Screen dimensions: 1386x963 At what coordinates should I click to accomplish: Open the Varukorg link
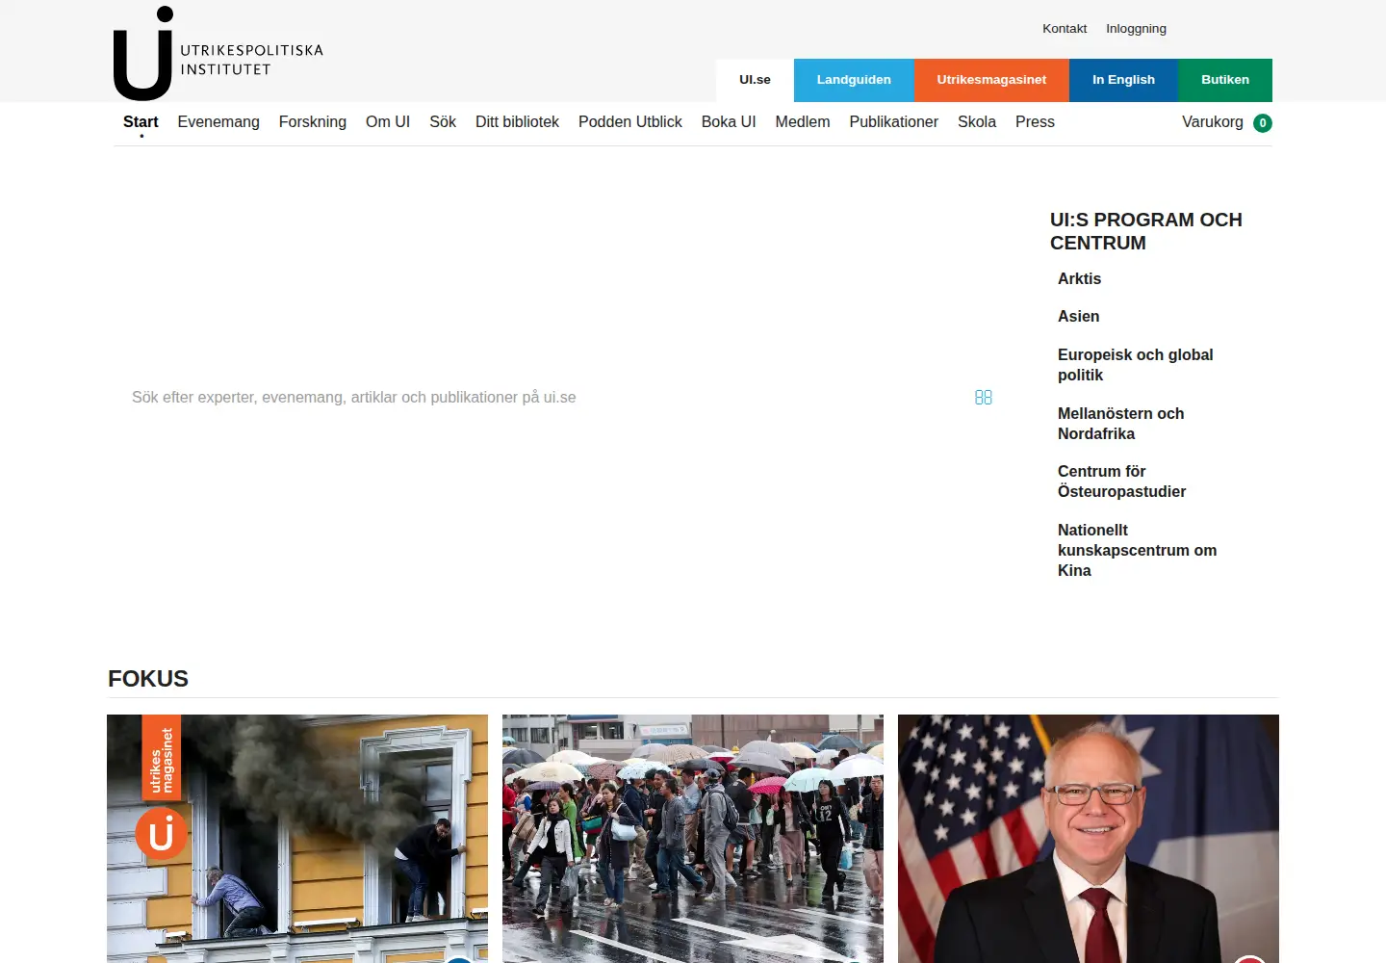click(1213, 122)
